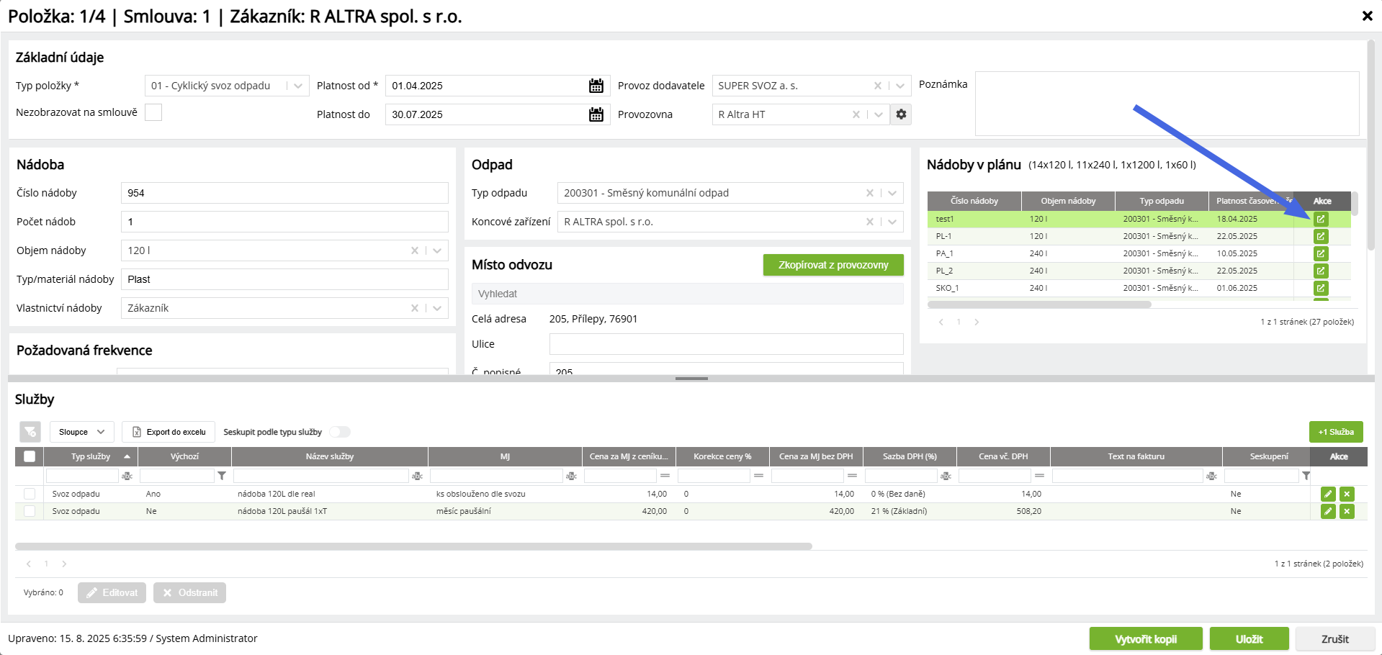The height and width of the screenshot is (655, 1382).
Task: Open Provozovna settings gear
Action: tap(901, 114)
